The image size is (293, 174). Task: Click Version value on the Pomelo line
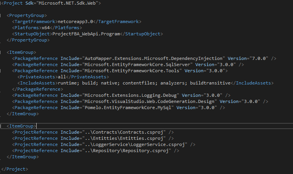[x=207, y=108]
